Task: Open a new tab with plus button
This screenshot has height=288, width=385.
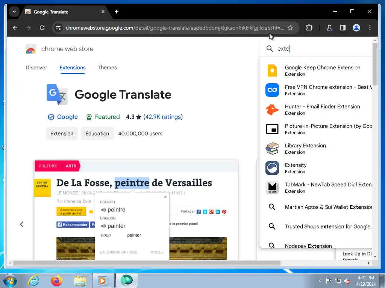Action: pos(117,12)
